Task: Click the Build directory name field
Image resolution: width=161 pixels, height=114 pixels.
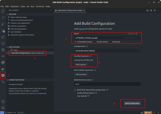Action: pos(107,84)
